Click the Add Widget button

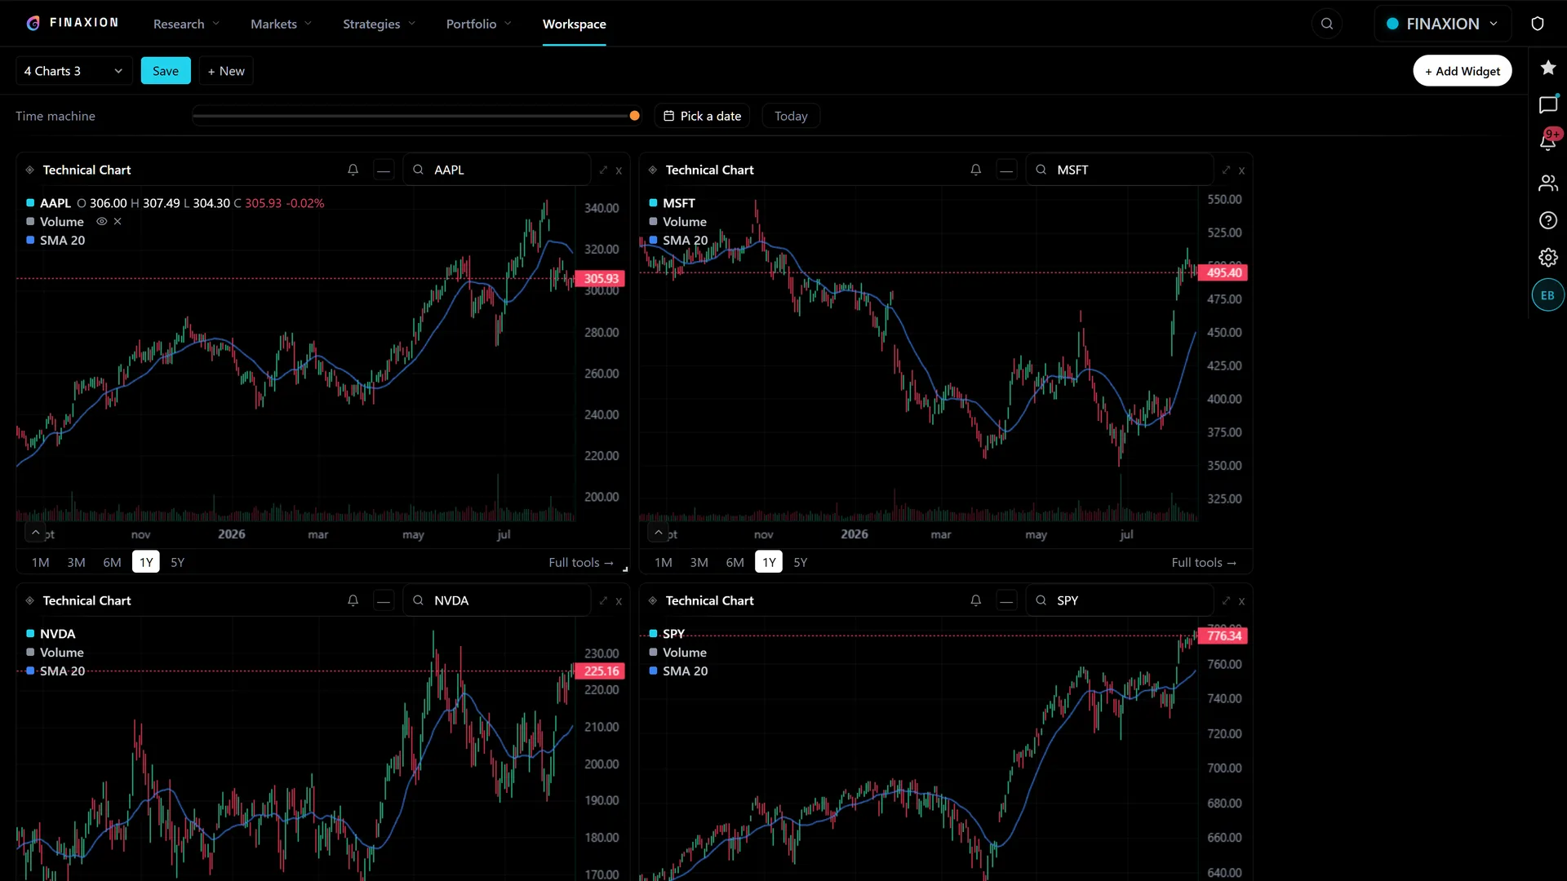(x=1463, y=71)
